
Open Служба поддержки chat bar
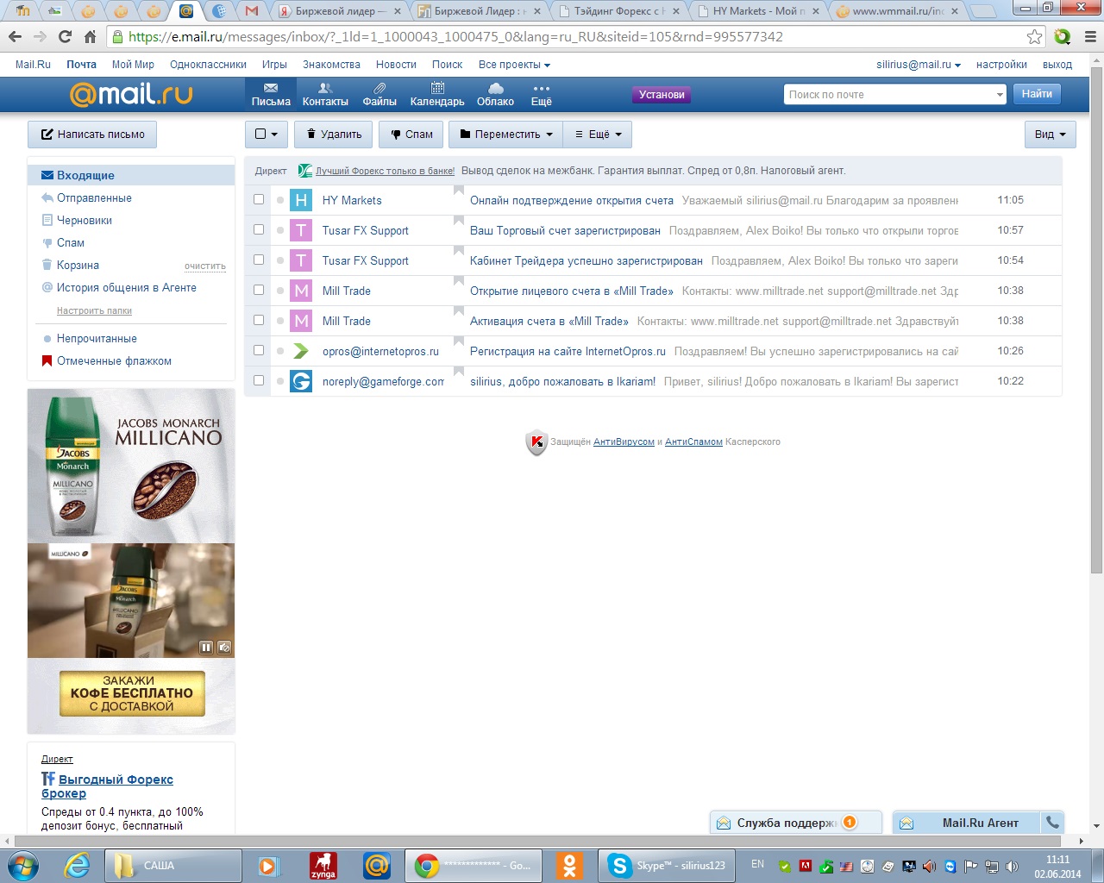[795, 823]
